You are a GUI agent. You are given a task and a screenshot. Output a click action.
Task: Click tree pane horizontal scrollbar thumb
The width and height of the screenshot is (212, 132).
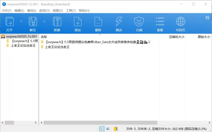(x=9, y=123)
